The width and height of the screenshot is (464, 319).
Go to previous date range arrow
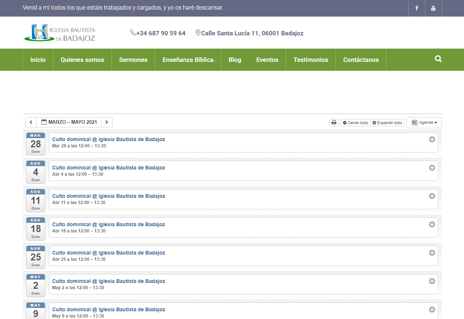(x=31, y=122)
